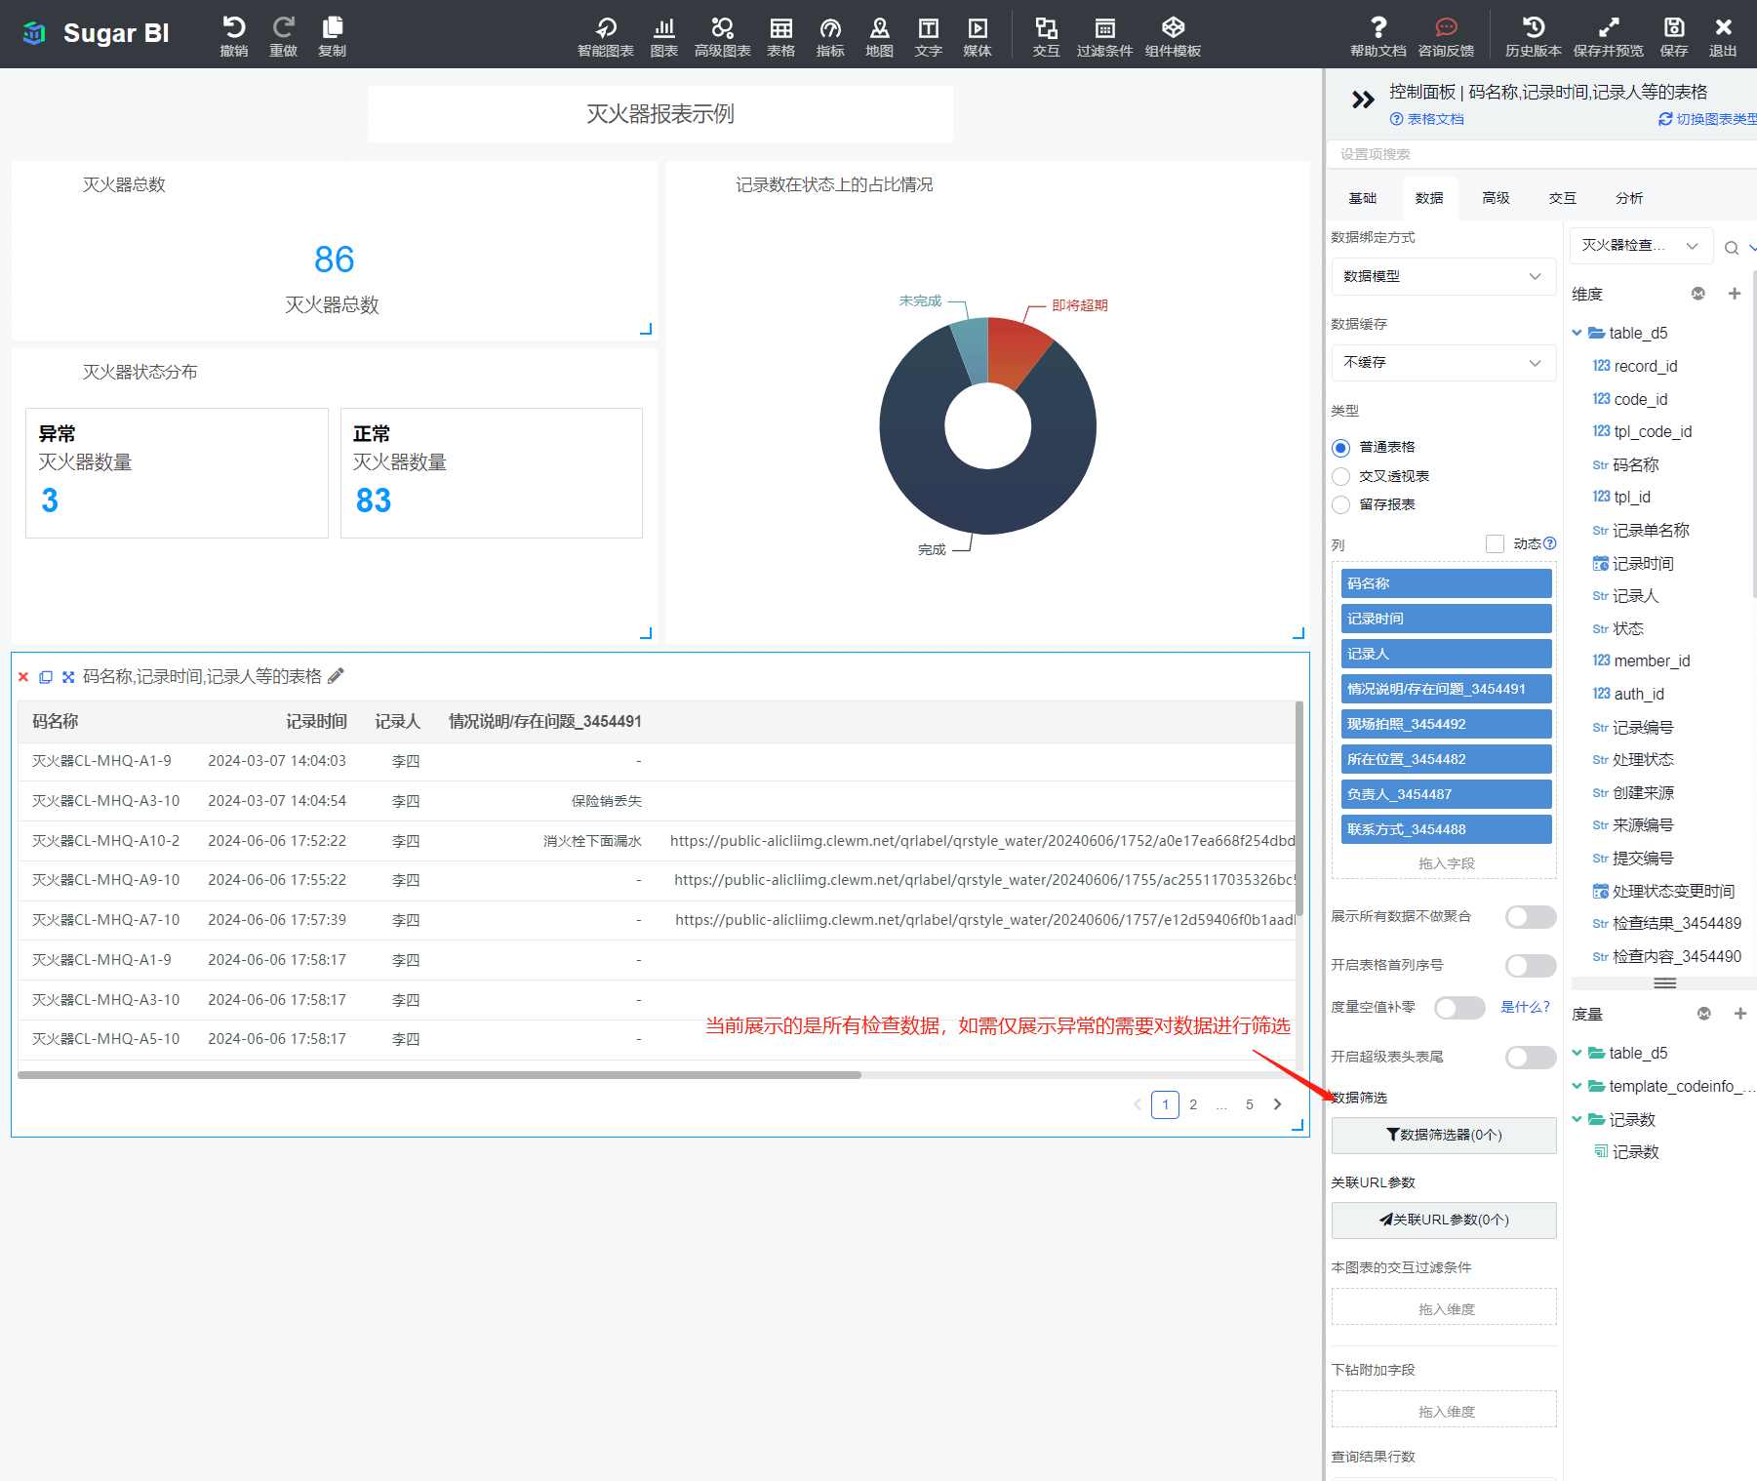Toggle 开启表格首列序号 switch

pos(1531,966)
